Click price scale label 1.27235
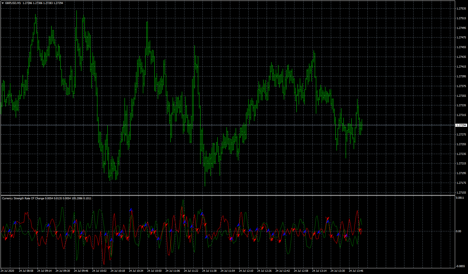The image size is (468, 274). [461, 154]
